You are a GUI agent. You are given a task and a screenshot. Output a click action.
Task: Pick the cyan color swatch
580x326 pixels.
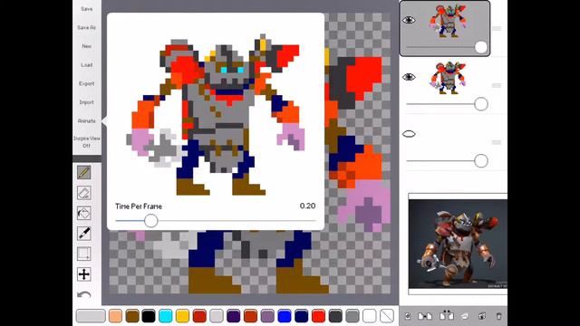(165, 316)
